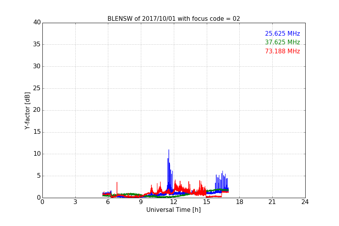Click the y-axis tick label '25'
Viewport: 339px width, 226px height.
click(x=37, y=88)
